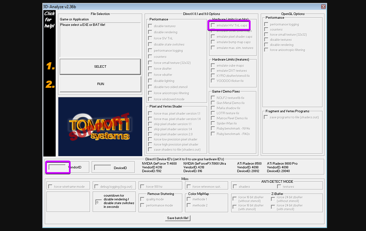This screenshot has width=366, height=231.
Task: Enable Matrox Reef Demo fix
Action: pos(213,118)
